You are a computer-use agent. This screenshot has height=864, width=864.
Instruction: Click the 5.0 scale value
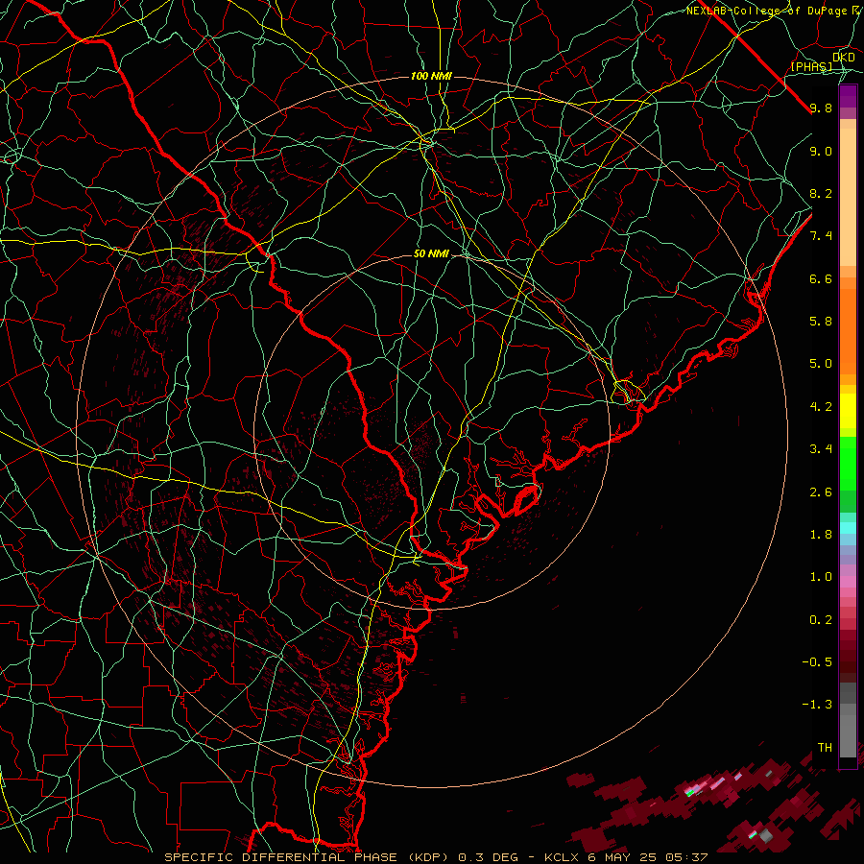click(821, 364)
